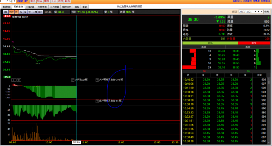Click the green 63% inner volume bar

[x=210, y=43]
